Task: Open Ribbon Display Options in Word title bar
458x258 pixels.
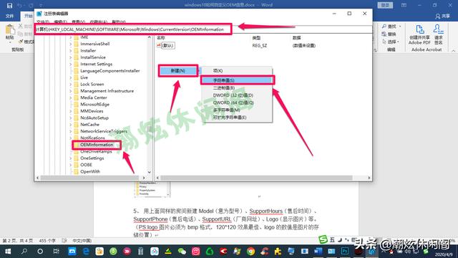Action: (404, 5)
